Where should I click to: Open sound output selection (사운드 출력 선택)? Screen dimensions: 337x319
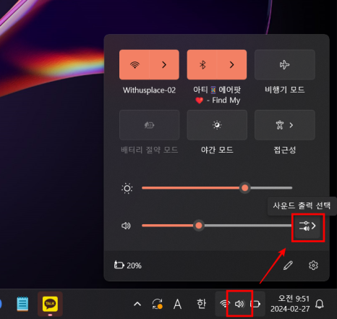point(307,226)
